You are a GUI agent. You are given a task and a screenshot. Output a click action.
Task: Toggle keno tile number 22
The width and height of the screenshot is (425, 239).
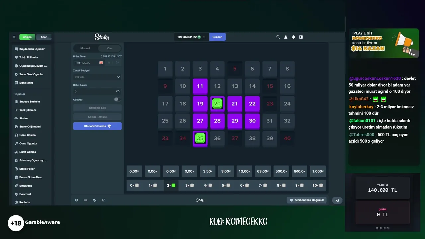point(252,104)
